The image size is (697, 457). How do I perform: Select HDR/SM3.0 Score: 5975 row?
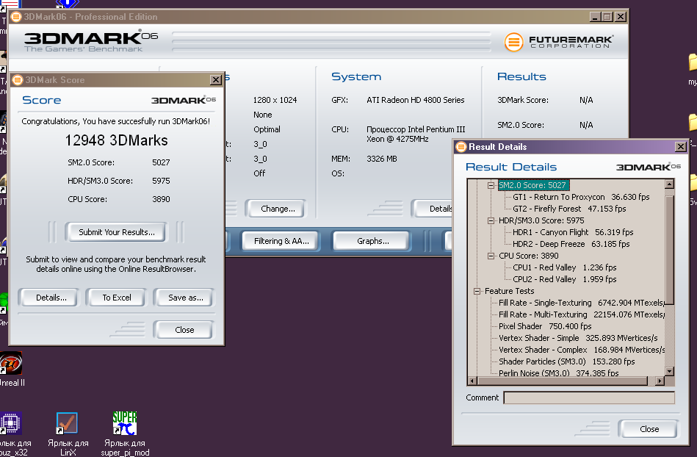[x=541, y=220]
